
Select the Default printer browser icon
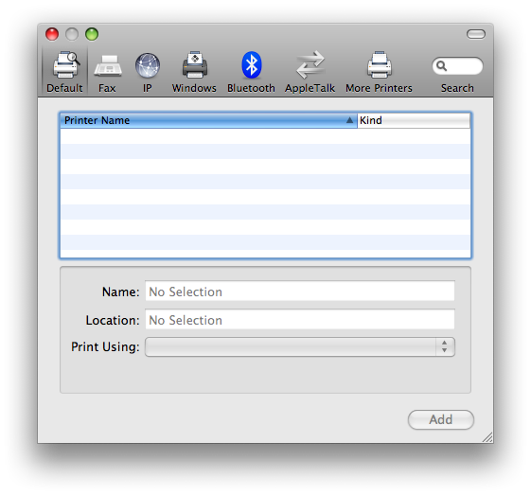tap(65, 64)
